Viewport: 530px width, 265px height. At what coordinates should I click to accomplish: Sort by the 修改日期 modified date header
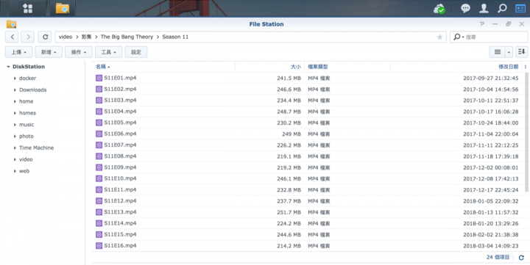(x=456, y=67)
